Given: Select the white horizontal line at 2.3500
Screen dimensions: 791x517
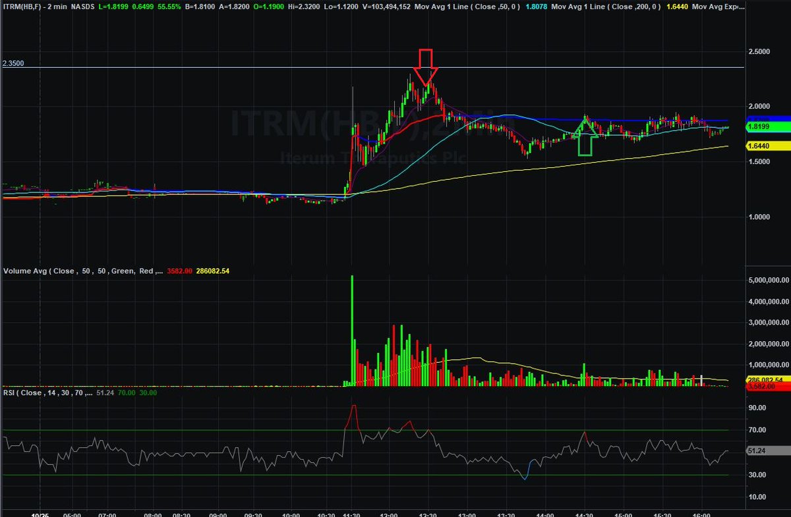Looking at the screenshot, I should (x=372, y=67).
